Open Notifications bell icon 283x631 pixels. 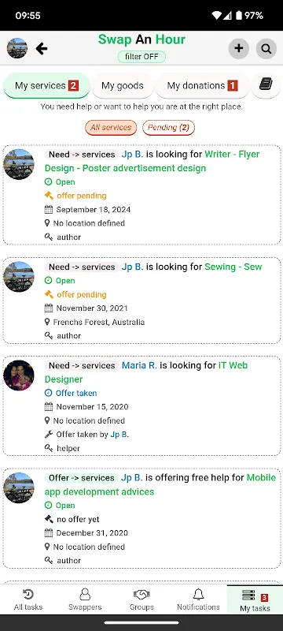[198, 594]
